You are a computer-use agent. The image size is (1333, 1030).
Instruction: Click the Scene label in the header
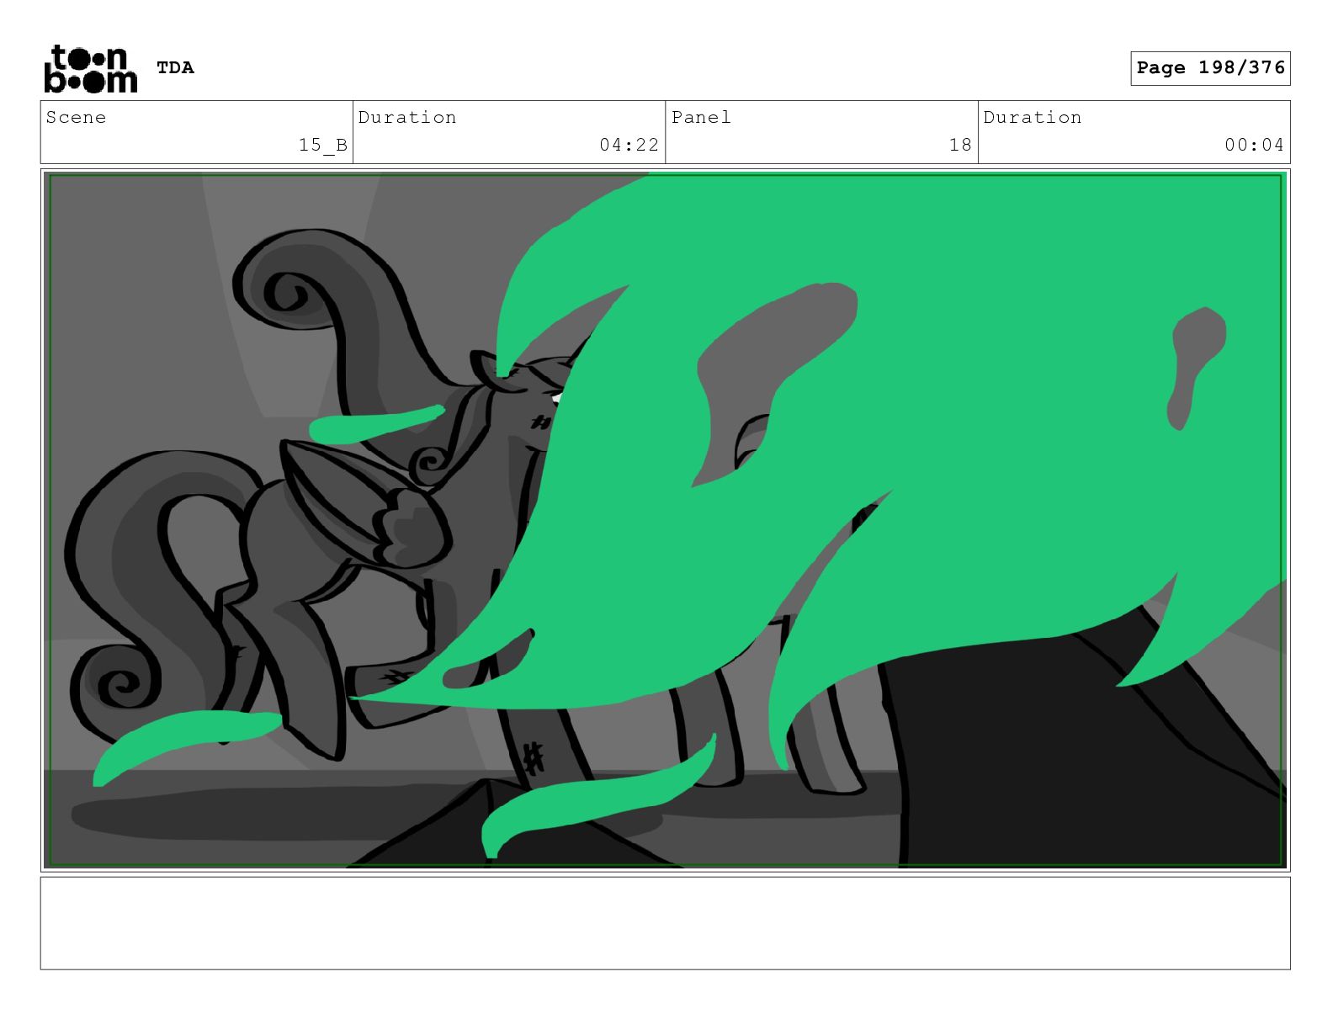[76, 117]
